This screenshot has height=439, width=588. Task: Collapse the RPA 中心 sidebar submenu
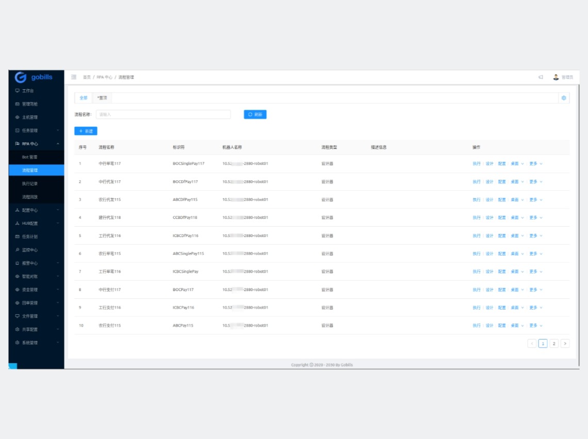(x=58, y=144)
